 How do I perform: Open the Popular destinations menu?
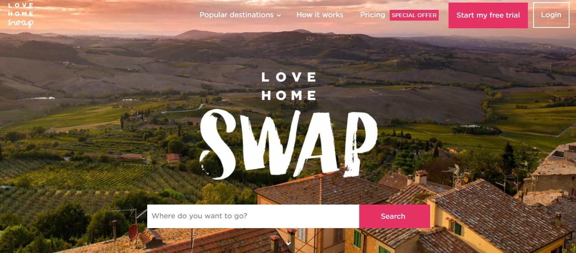point(240,15)
